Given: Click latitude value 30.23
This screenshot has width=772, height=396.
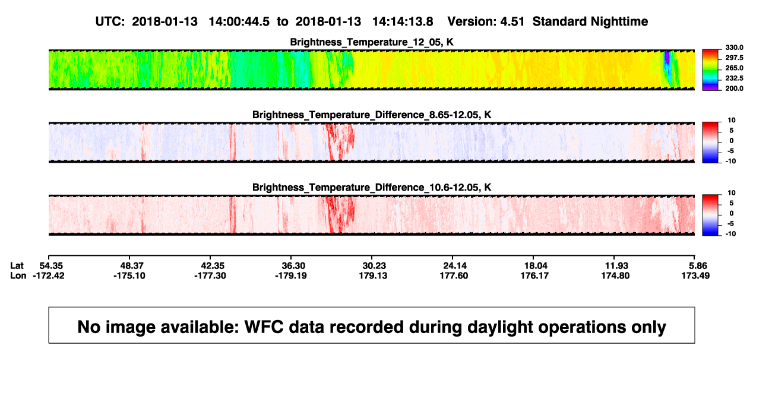Looking at the screenshot, I should (374, 265).
